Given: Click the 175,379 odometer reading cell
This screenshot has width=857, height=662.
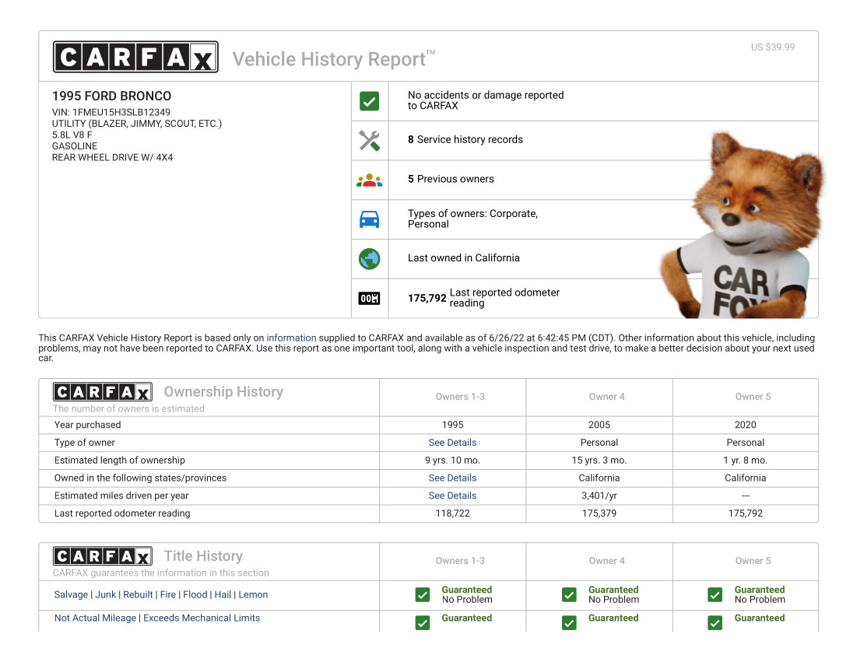Looking at the screenshot, I should [x=599, y=513].
